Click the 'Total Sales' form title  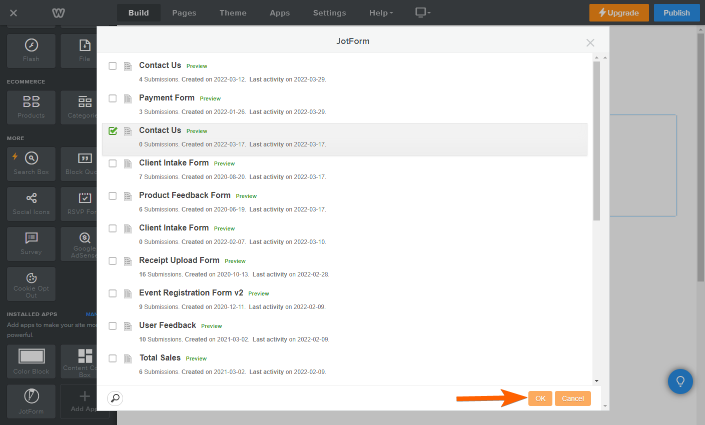click(x=160, y=358)
